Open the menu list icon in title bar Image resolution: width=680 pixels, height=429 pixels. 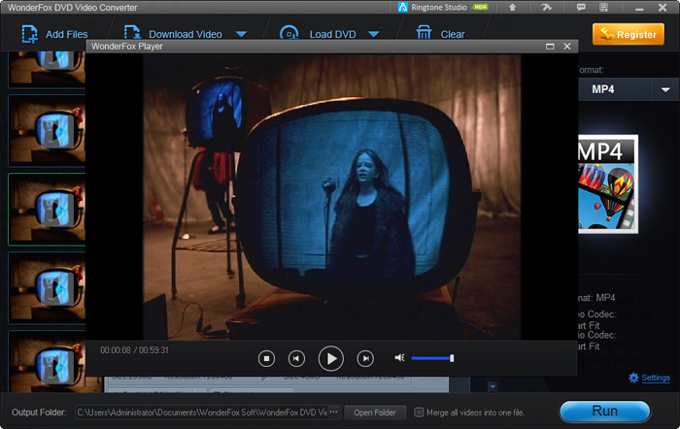click(x=603, y=8)
